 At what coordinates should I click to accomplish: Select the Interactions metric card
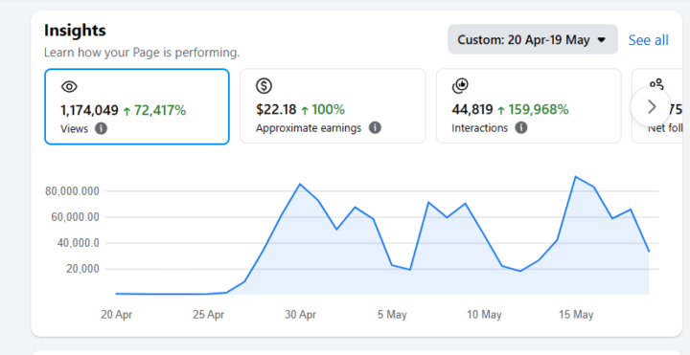[528, 106]
